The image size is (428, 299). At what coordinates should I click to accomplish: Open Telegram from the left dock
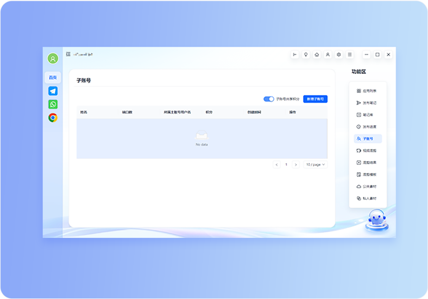[x=52, y=91]
